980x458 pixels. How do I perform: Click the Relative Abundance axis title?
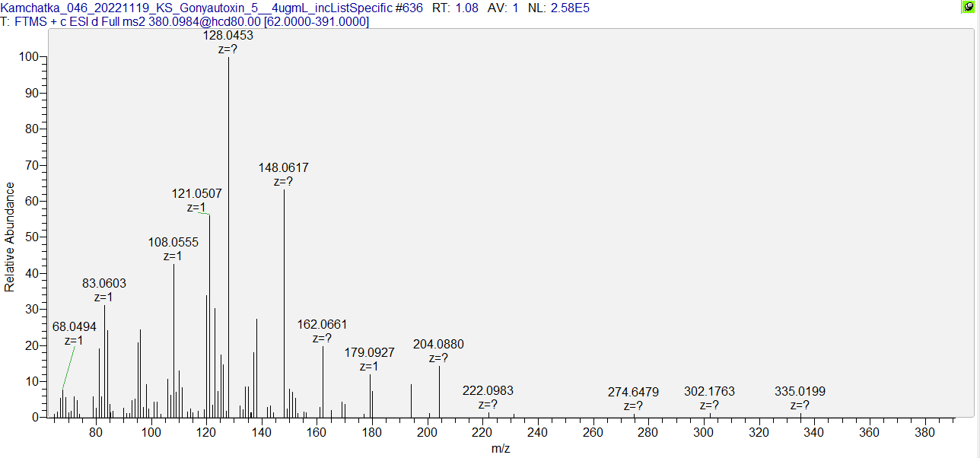click(10, 237)
